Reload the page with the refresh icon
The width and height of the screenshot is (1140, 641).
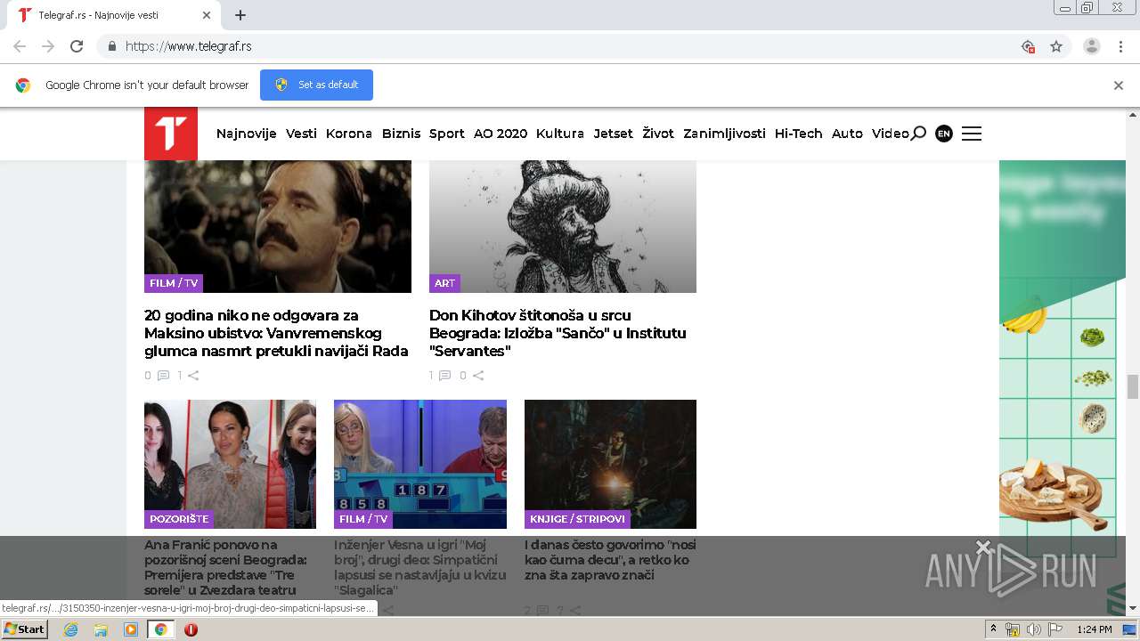click(x=77, y=46)
